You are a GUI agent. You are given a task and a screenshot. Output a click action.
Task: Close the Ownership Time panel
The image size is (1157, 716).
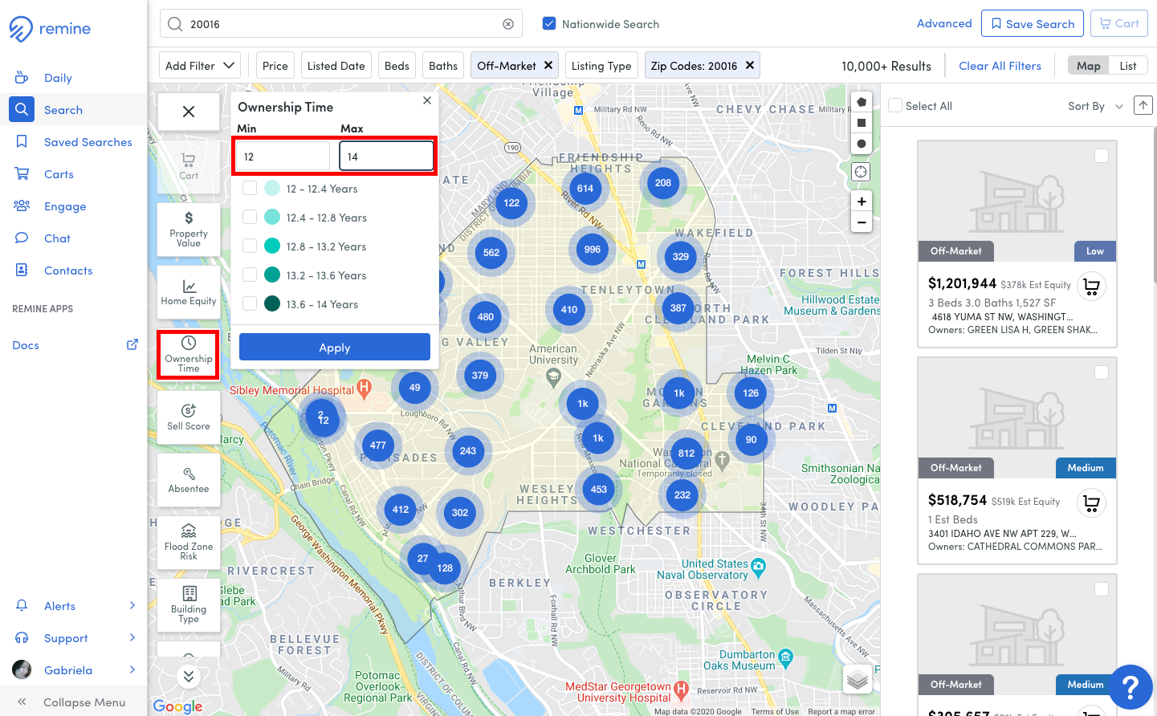(427, 100)
